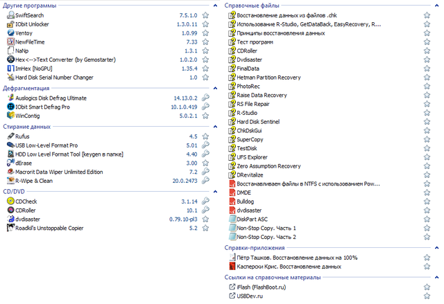Click the NewFileTime icon
Image resolution: width=444 pixels, height=304 pixels.
click(10, 42)
